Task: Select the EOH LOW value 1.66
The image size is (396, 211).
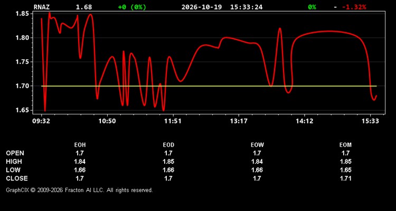Action: [x=80, y=170]
